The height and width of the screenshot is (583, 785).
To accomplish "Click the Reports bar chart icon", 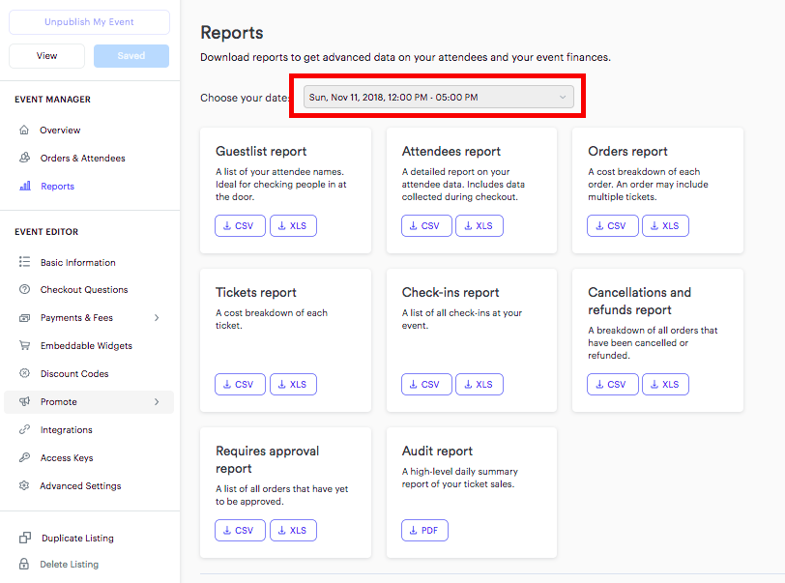I will (25, 186).
